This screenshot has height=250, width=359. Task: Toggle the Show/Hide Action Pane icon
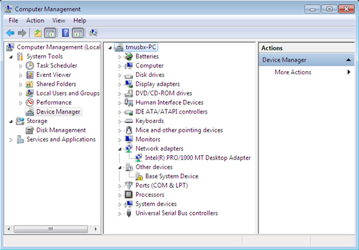[78, 33]
